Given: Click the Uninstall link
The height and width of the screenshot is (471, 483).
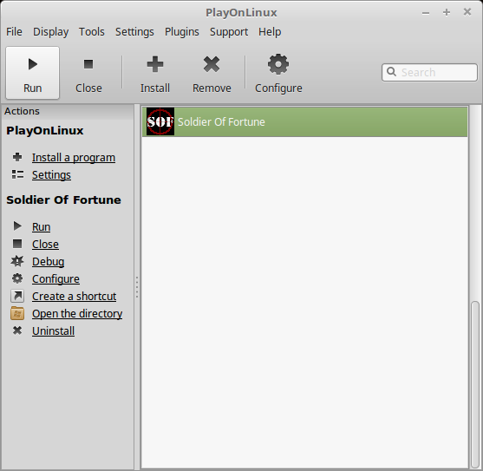Looking at the screenshot, I should [53, 330].
